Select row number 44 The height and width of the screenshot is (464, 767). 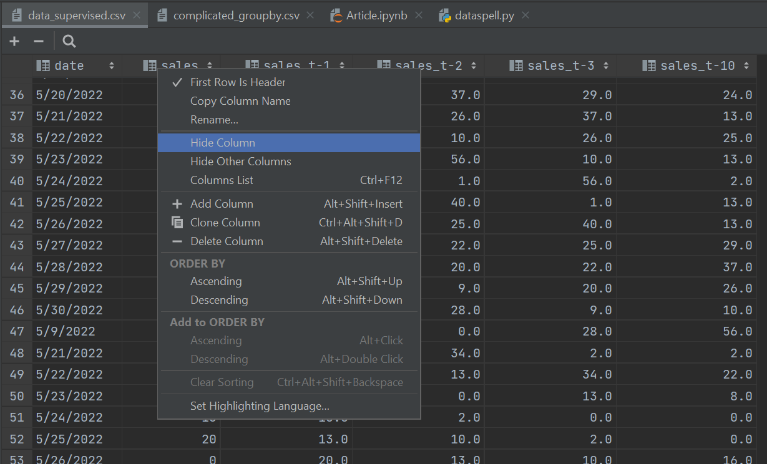pyautogui.click(x=17, y=267)
